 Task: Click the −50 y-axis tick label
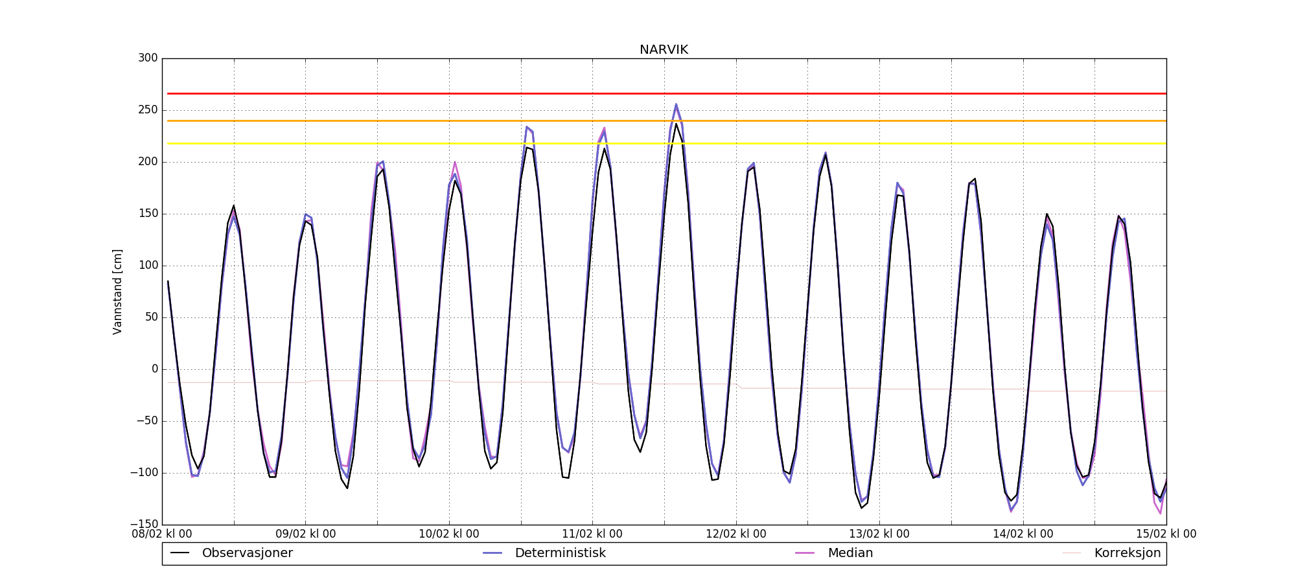pyautogui.click(x=147, y=421)
